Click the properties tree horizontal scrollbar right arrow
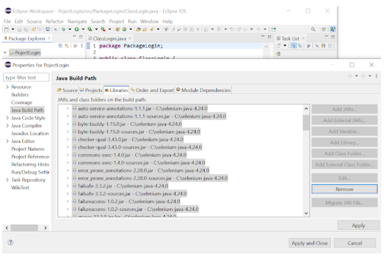The width and height of the screenshot is (389, 259). (x=45, y=228)
